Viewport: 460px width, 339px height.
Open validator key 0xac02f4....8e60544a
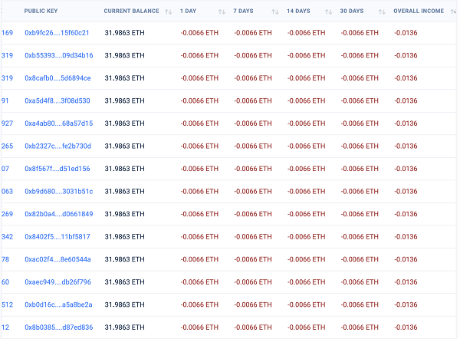pyautogui.click(x=58, y=259)
